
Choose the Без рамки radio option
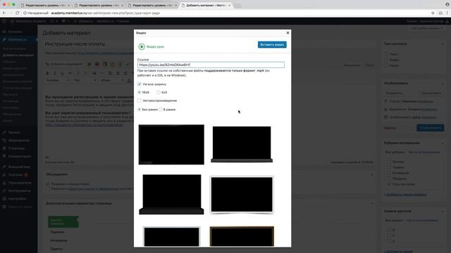click(x=140, y=110)
